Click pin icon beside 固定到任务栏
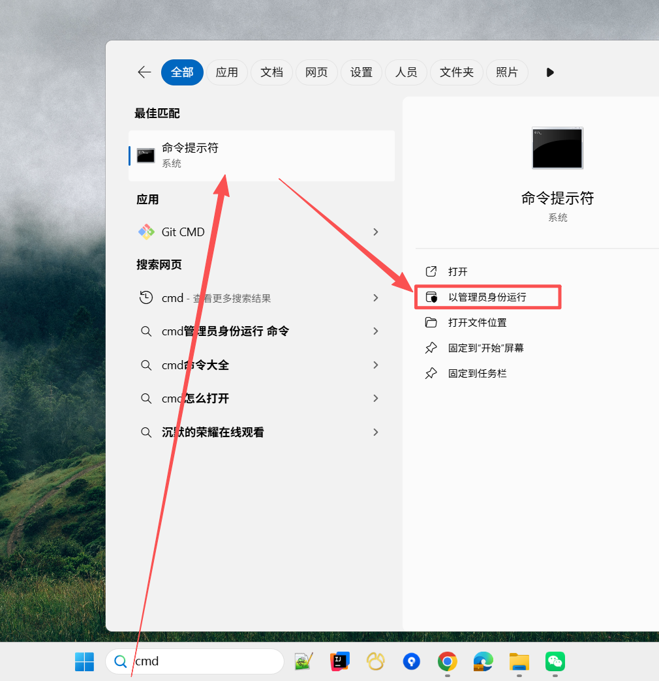 pos(431,373)
